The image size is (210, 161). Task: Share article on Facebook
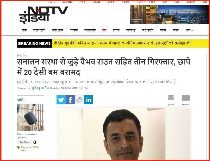70,100
